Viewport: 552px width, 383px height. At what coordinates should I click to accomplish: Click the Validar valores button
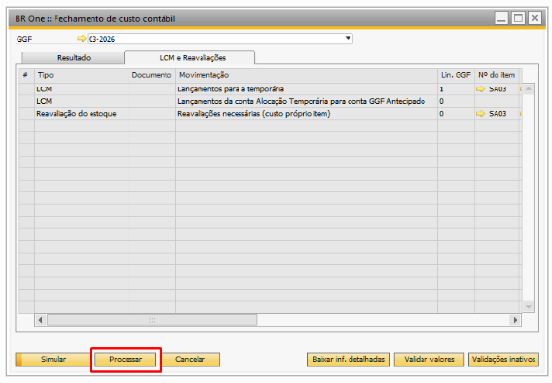[x=429, y=359]
